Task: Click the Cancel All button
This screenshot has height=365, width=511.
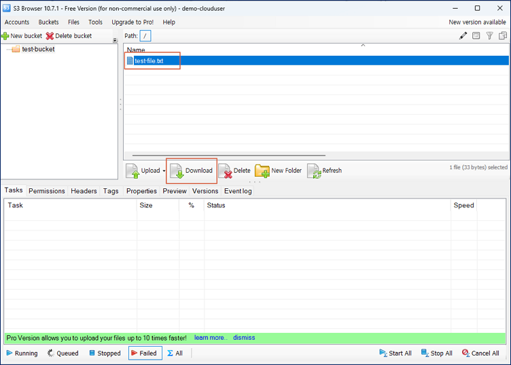Action: point(480,353)
